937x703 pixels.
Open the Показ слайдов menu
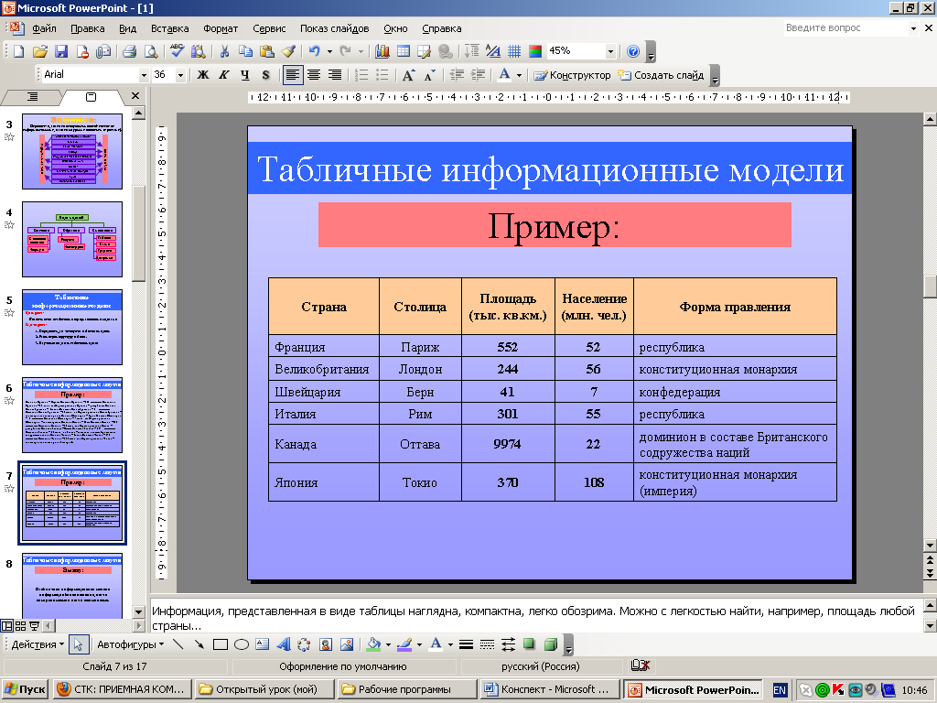point(334,28)
